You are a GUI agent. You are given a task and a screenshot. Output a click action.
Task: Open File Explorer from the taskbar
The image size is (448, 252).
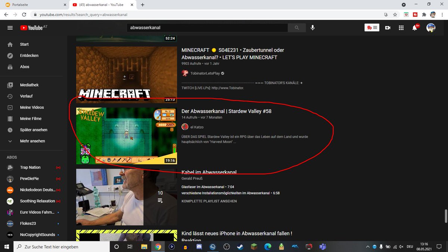(x=144, y=247)
